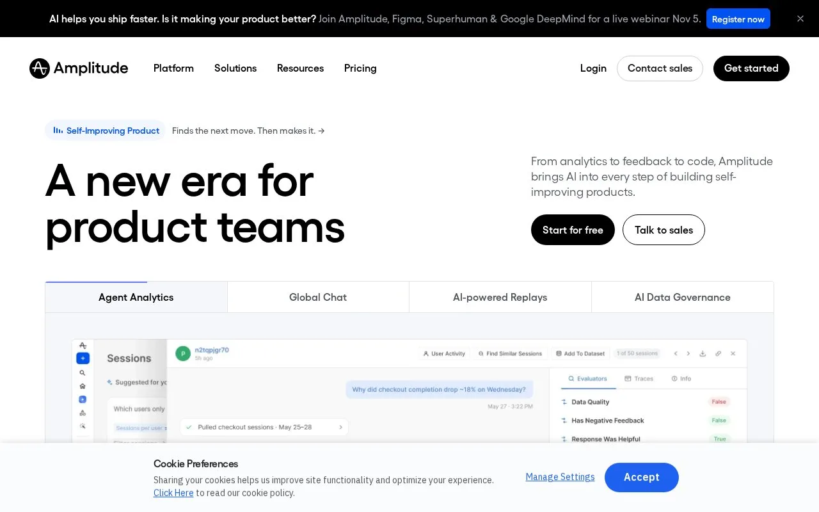Open the Traces tab in preview
The height and width of the screenshot is (512, 819).
point(639,379)
